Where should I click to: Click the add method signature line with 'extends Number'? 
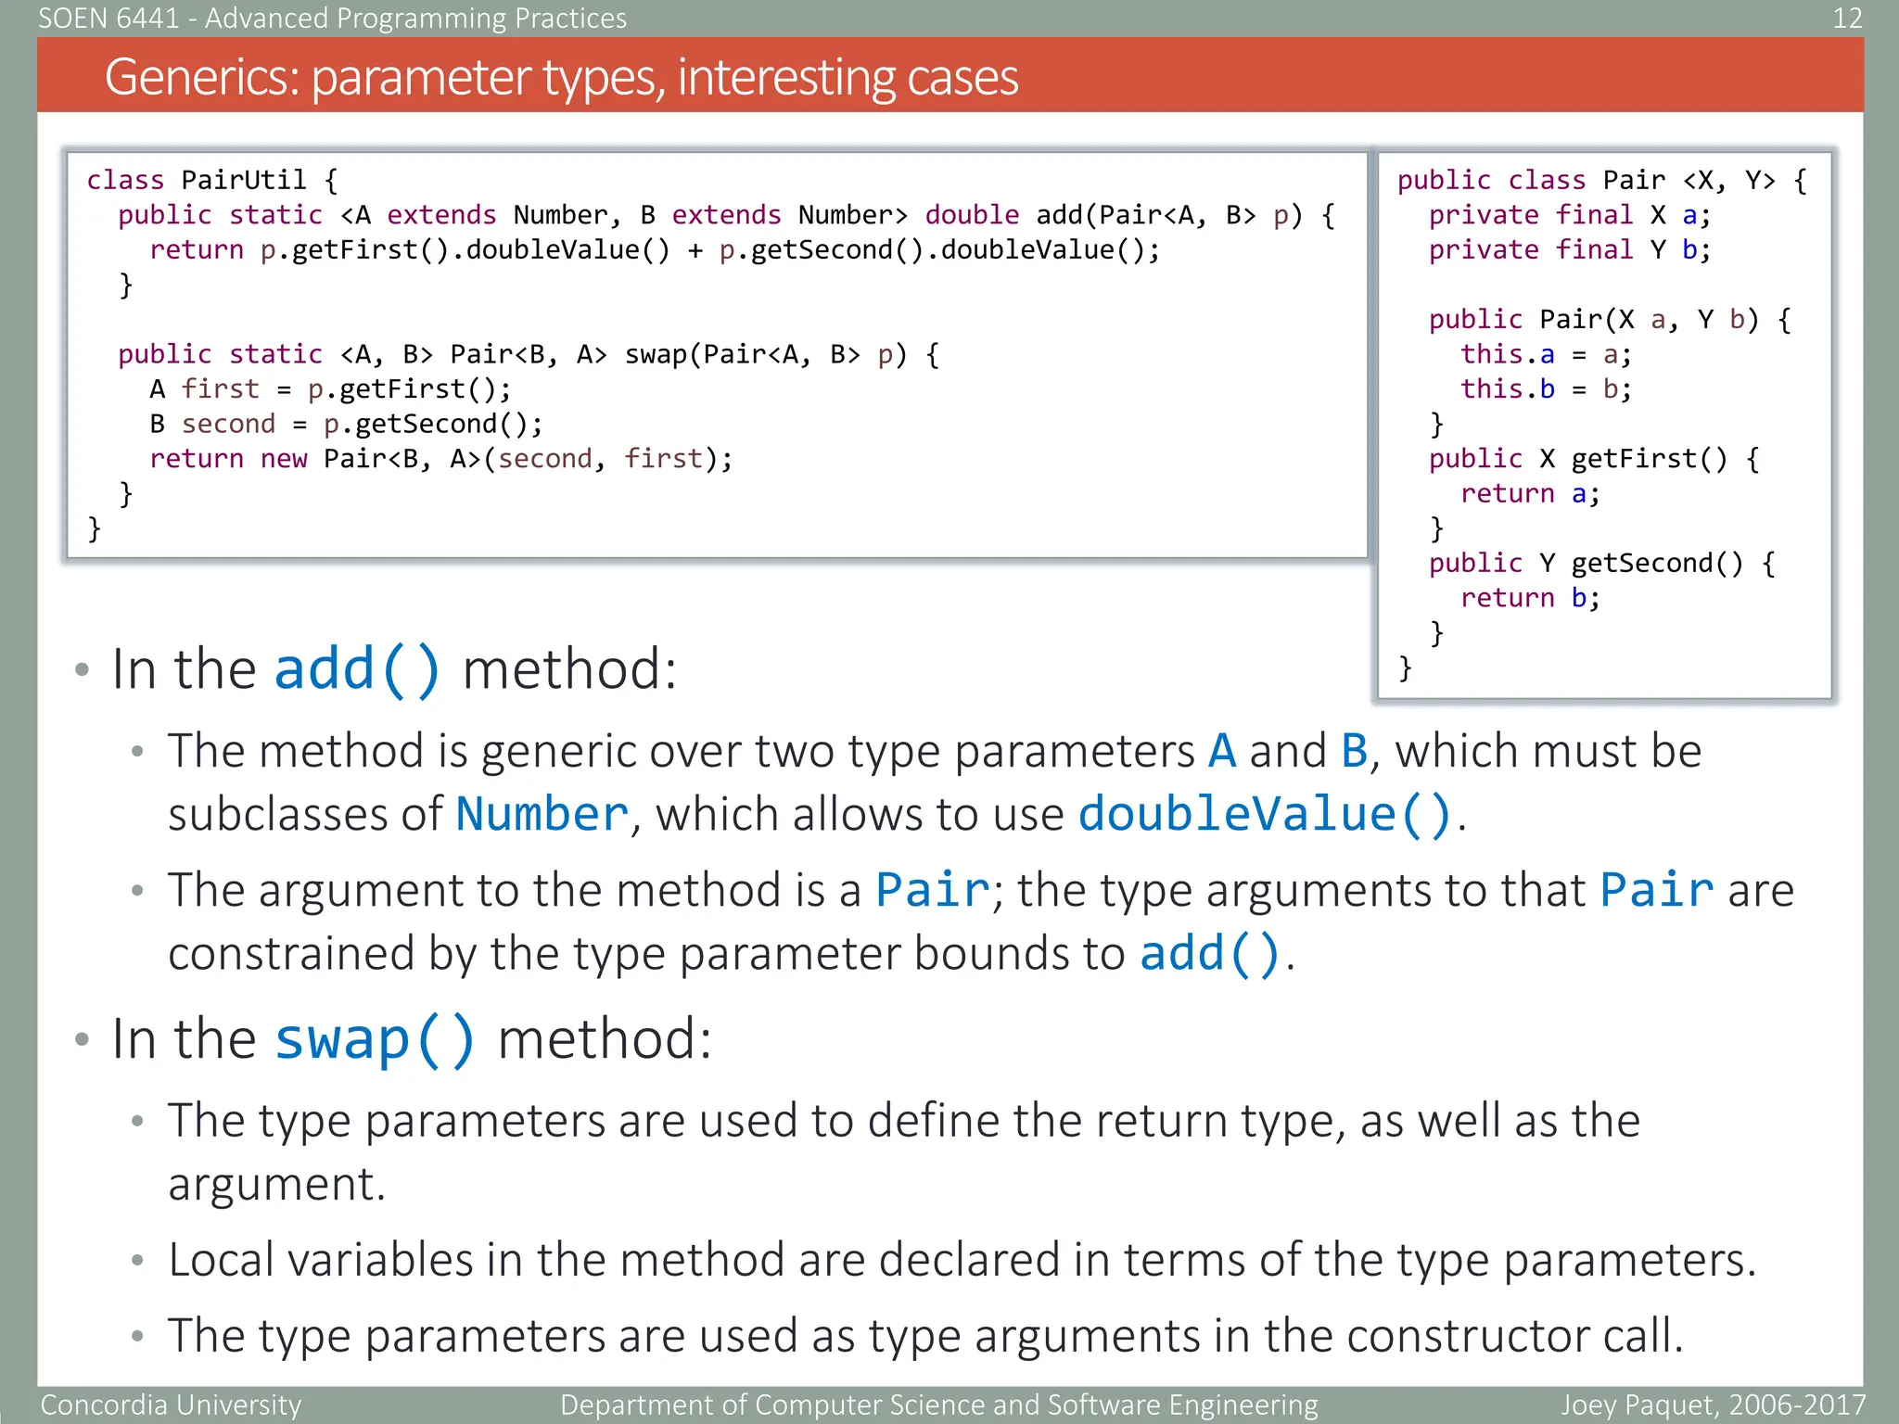(726, 215)
